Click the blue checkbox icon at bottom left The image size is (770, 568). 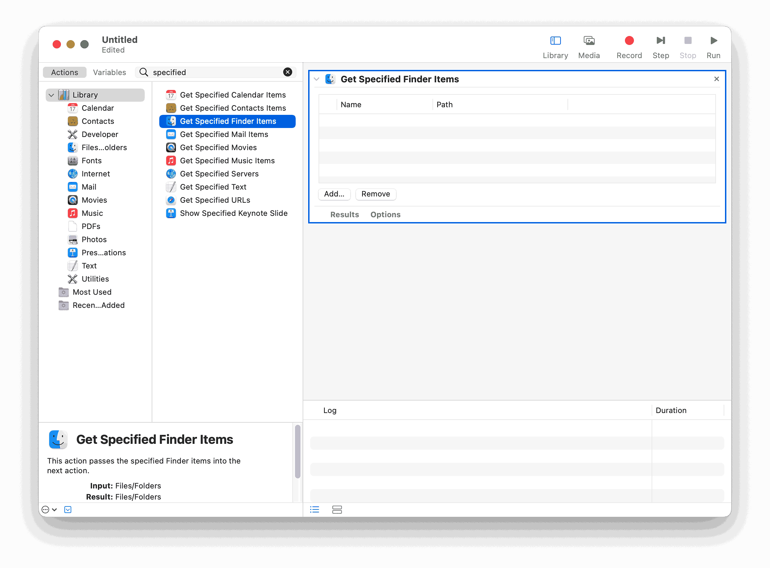pyautogui.click(x=68, y=510)
